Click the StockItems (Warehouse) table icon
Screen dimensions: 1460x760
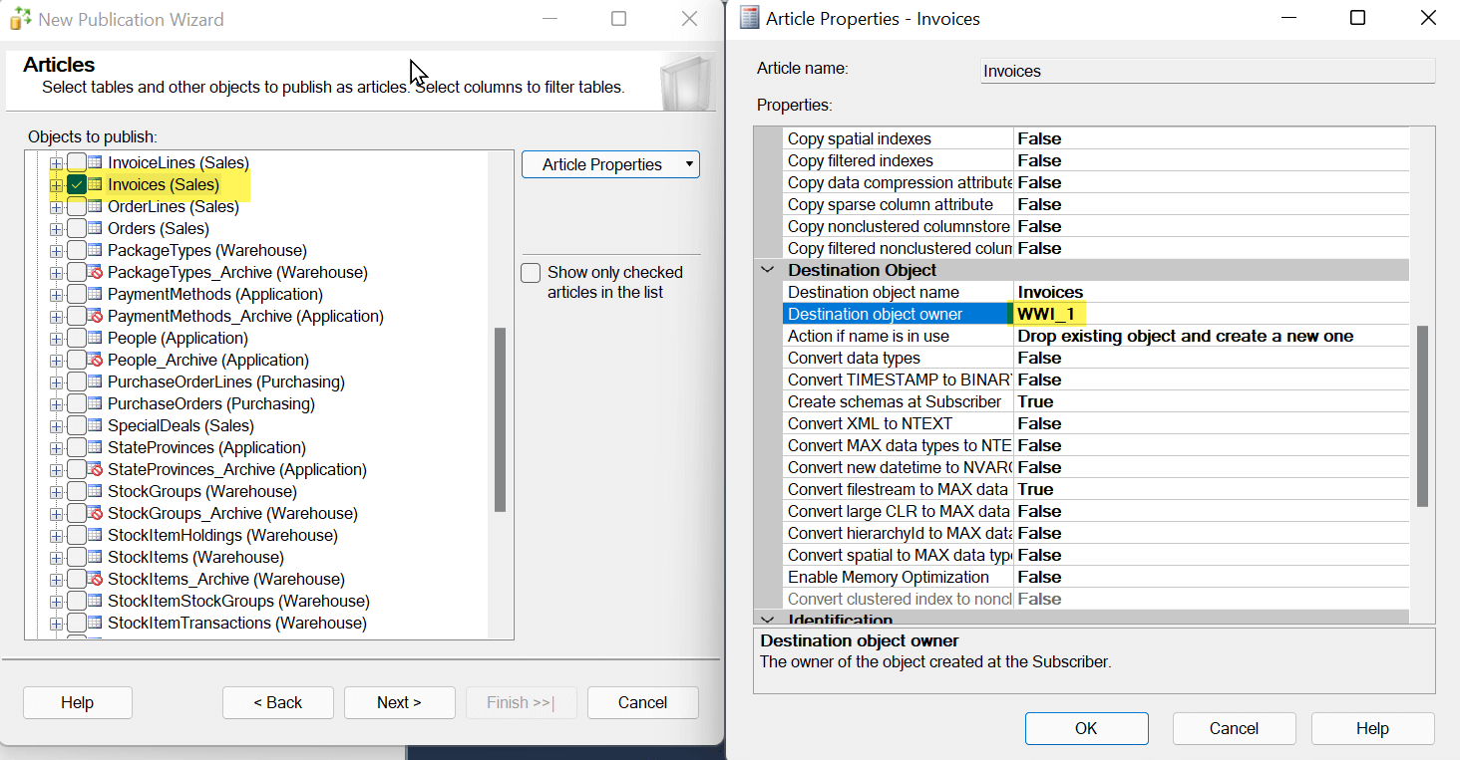point(96,557)
